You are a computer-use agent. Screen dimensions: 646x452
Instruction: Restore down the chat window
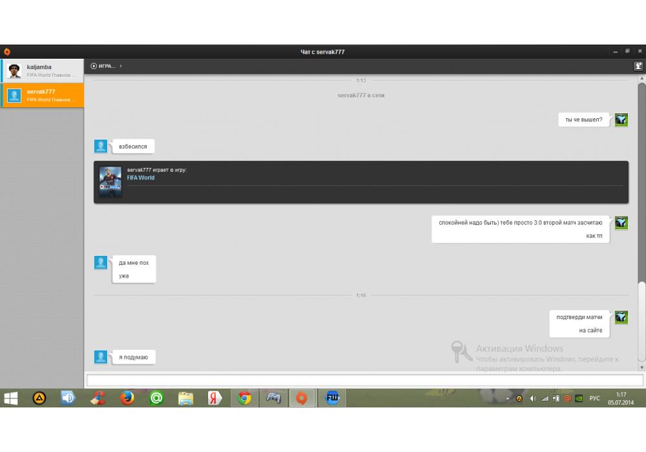[627, 52]
